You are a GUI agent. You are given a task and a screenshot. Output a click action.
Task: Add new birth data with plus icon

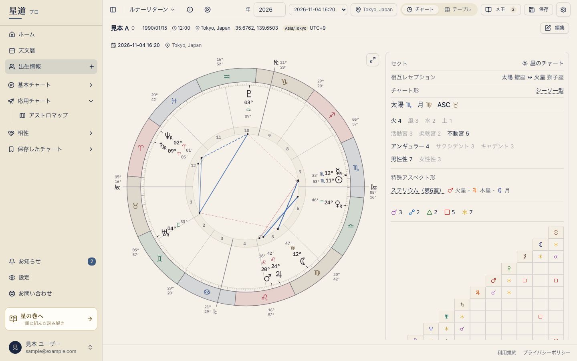91,67
